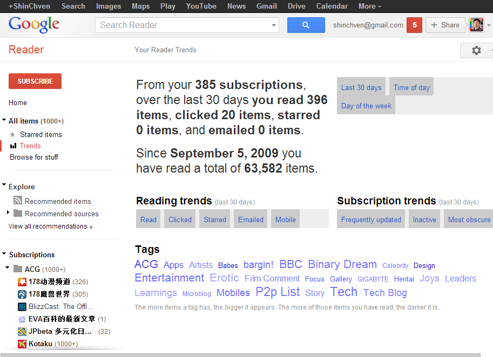Open the Search Reader dropdown arrow

(x=274, y=25)
